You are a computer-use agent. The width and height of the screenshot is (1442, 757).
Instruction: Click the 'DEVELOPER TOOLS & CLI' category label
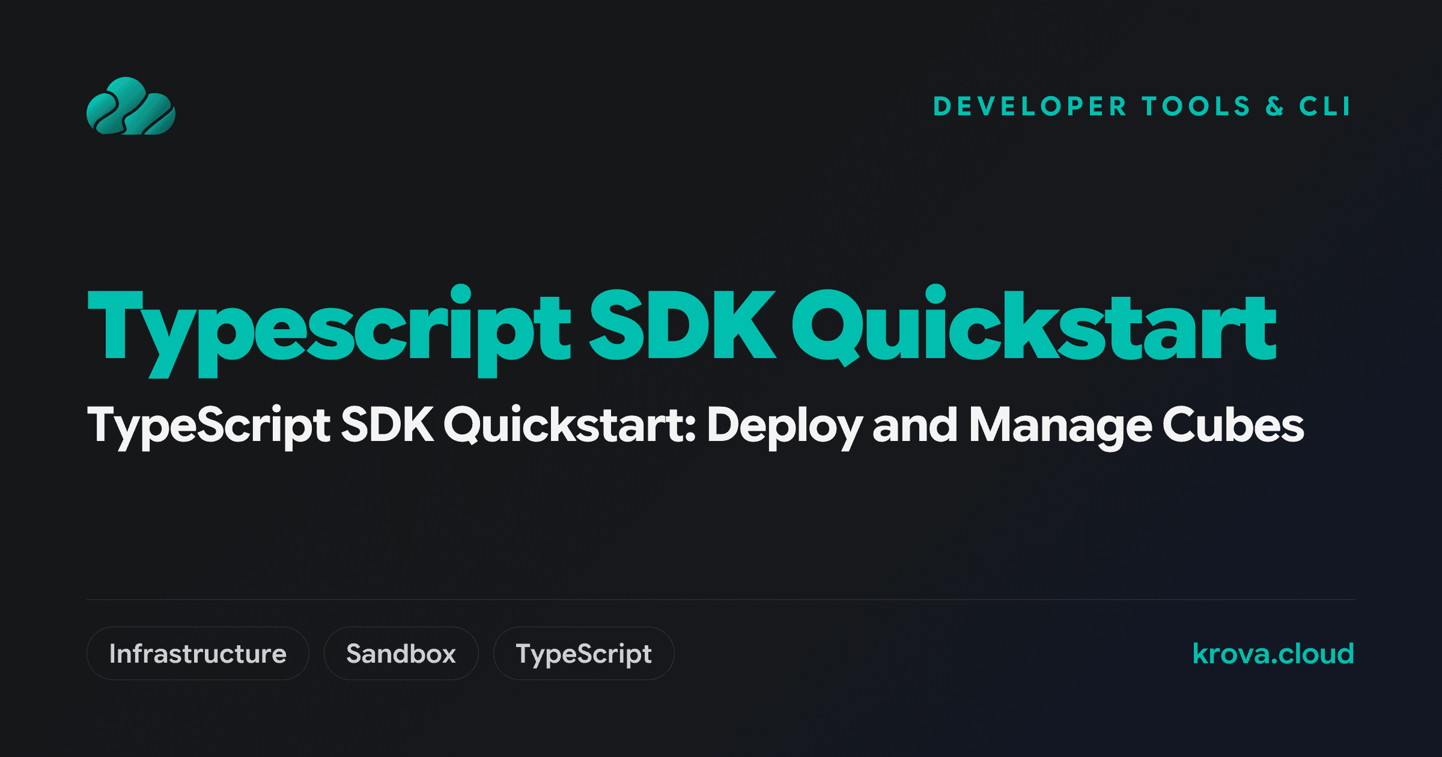[1142, 106]
